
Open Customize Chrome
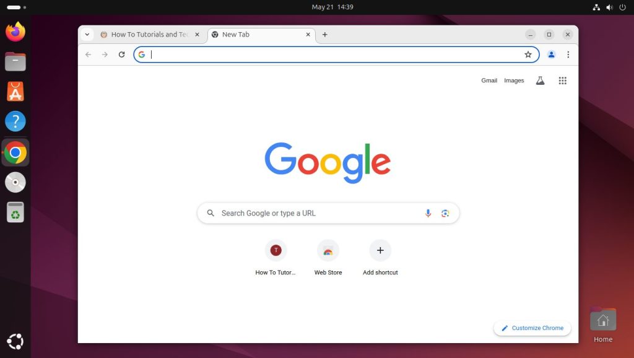[x=531, y=328]
